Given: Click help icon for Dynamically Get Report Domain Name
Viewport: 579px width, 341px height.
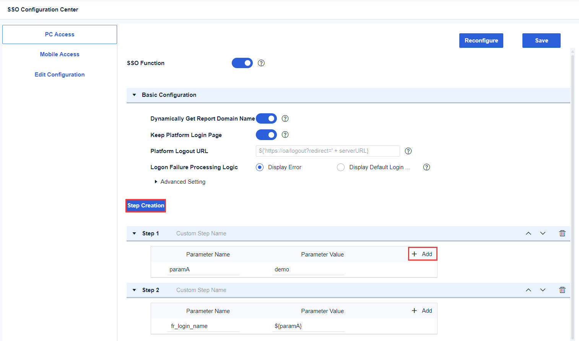Looking at the screenshot, I should pyautogui.click(x=285, y=119).
